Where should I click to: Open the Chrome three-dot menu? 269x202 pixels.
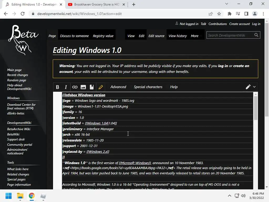pyautogui.click(x=263, y=14)
